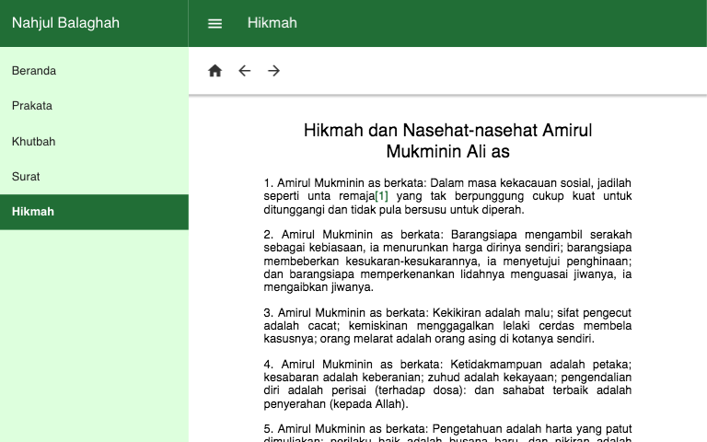Screen dimensions: 707x442
Task: Click paragraph 2 about serakah
Action: [447, 261]
